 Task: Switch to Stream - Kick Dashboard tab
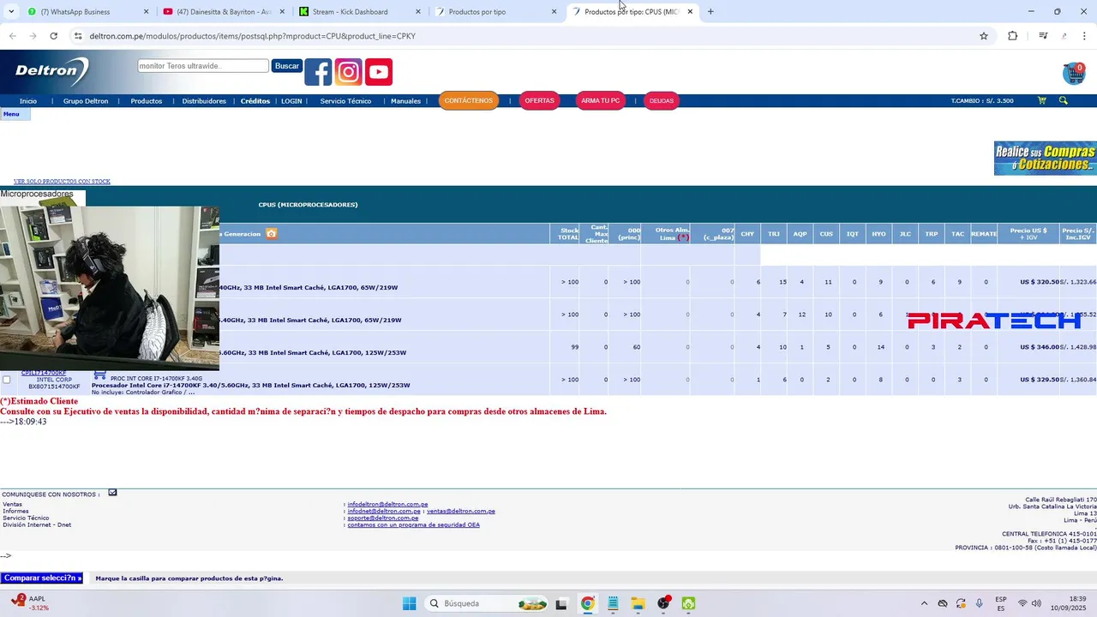click(x=360, y=12)
